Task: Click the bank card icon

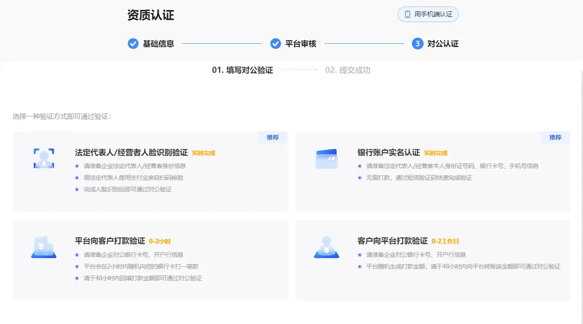Action: coord(326,159)
